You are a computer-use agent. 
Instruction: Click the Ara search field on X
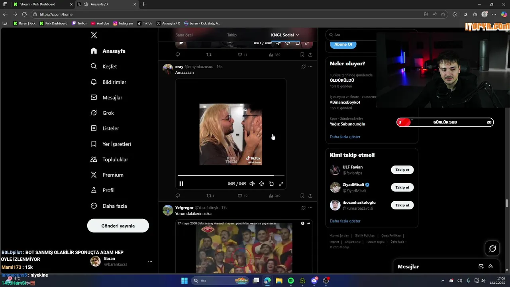click(x=351, y=35)
